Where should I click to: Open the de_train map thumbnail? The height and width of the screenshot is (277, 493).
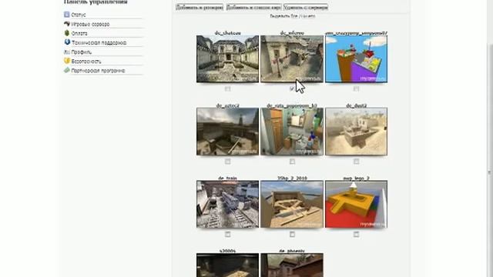coord(228,204)
